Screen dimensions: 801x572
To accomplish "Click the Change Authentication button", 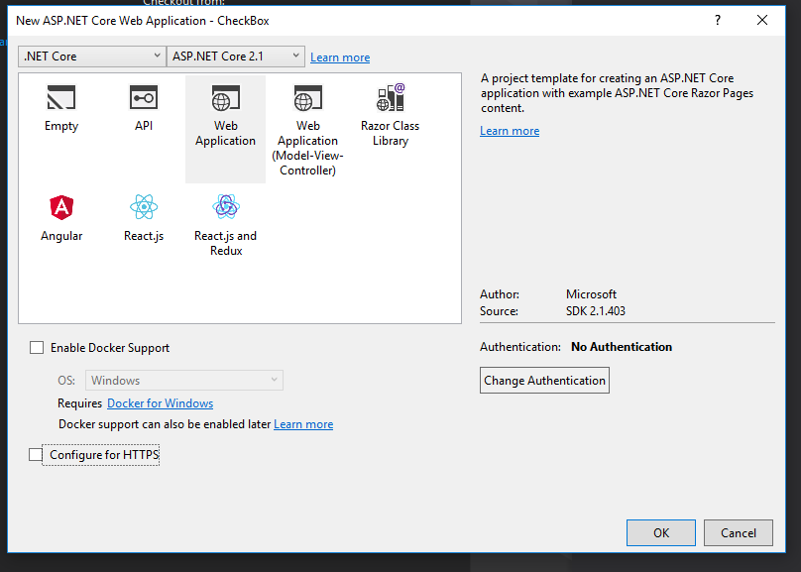I will click(544, 381).
